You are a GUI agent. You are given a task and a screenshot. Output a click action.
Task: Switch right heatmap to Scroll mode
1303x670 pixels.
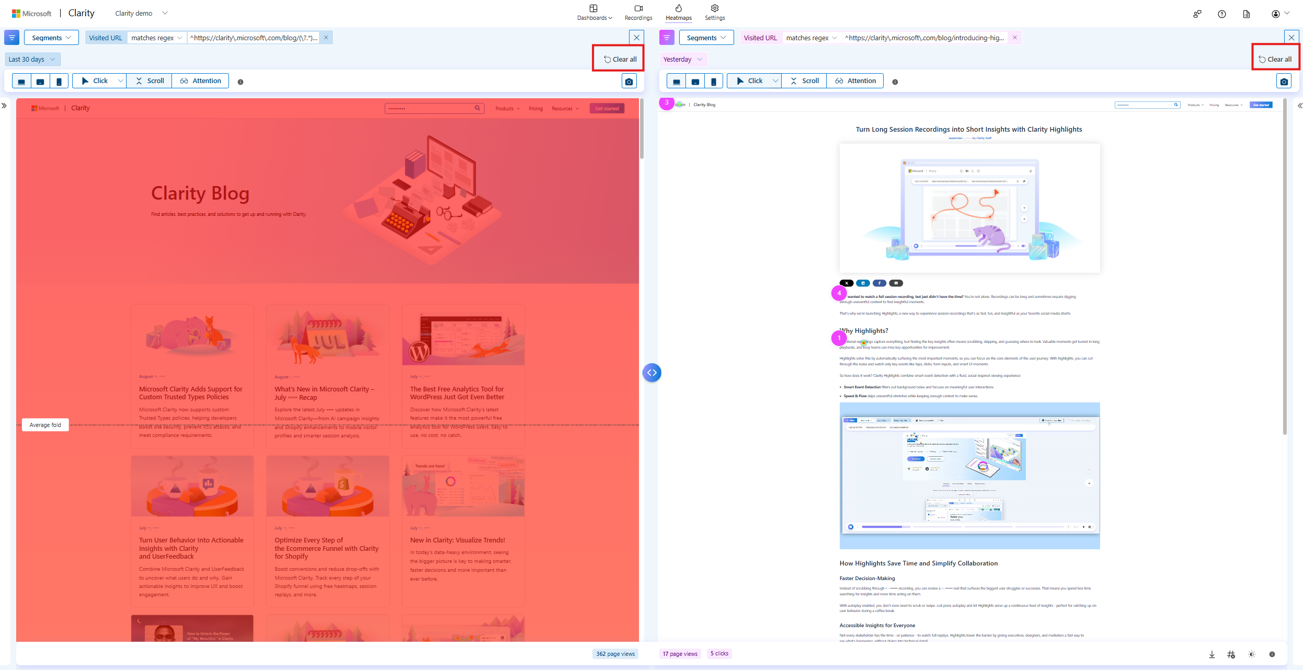[804, 81]
